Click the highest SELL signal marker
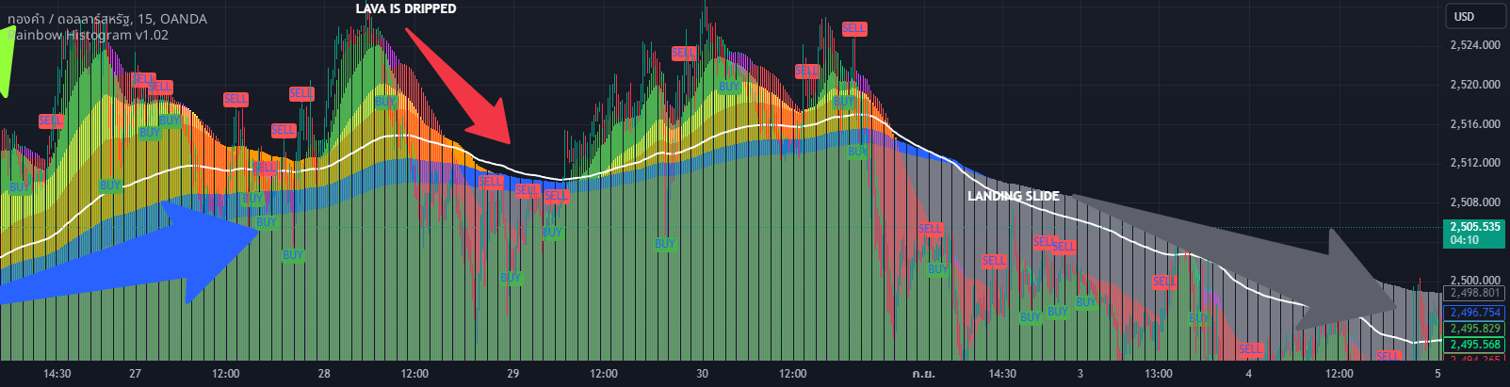Image resolution: width=1510 pixels, height=387 pixels. point(854,29)
